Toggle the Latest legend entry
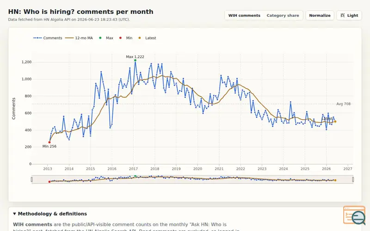This screenshot has height=231, width=370. coord(147,38)
